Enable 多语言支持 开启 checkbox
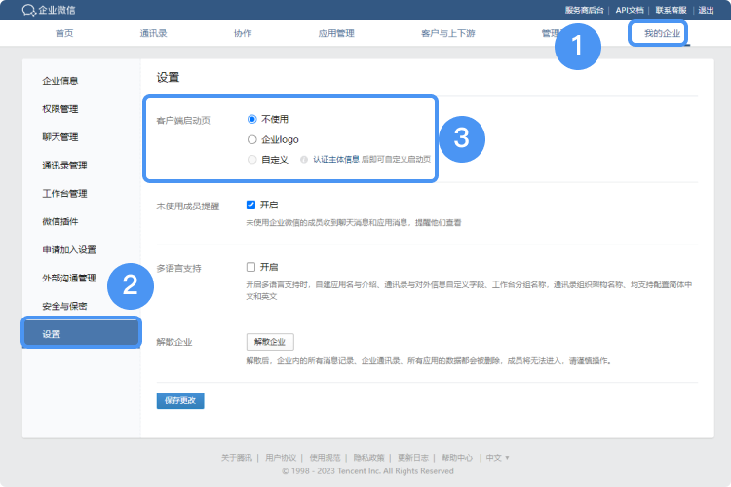Viewport: 731px width, 487px height. click(x=251, y=266)
